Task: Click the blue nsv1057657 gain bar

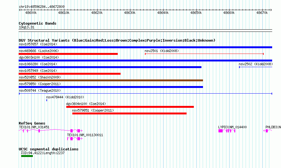Action: click(x=145, y=47)
